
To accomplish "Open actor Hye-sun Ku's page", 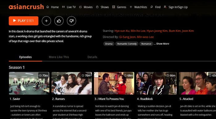I will point(122,31).
